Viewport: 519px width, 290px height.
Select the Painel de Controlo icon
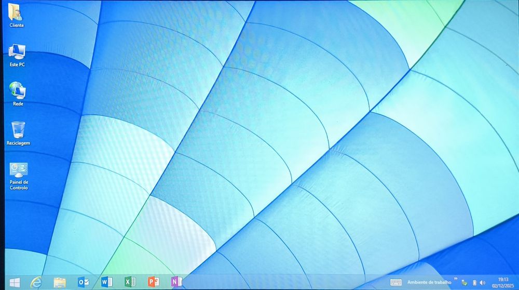coord(19,176)
